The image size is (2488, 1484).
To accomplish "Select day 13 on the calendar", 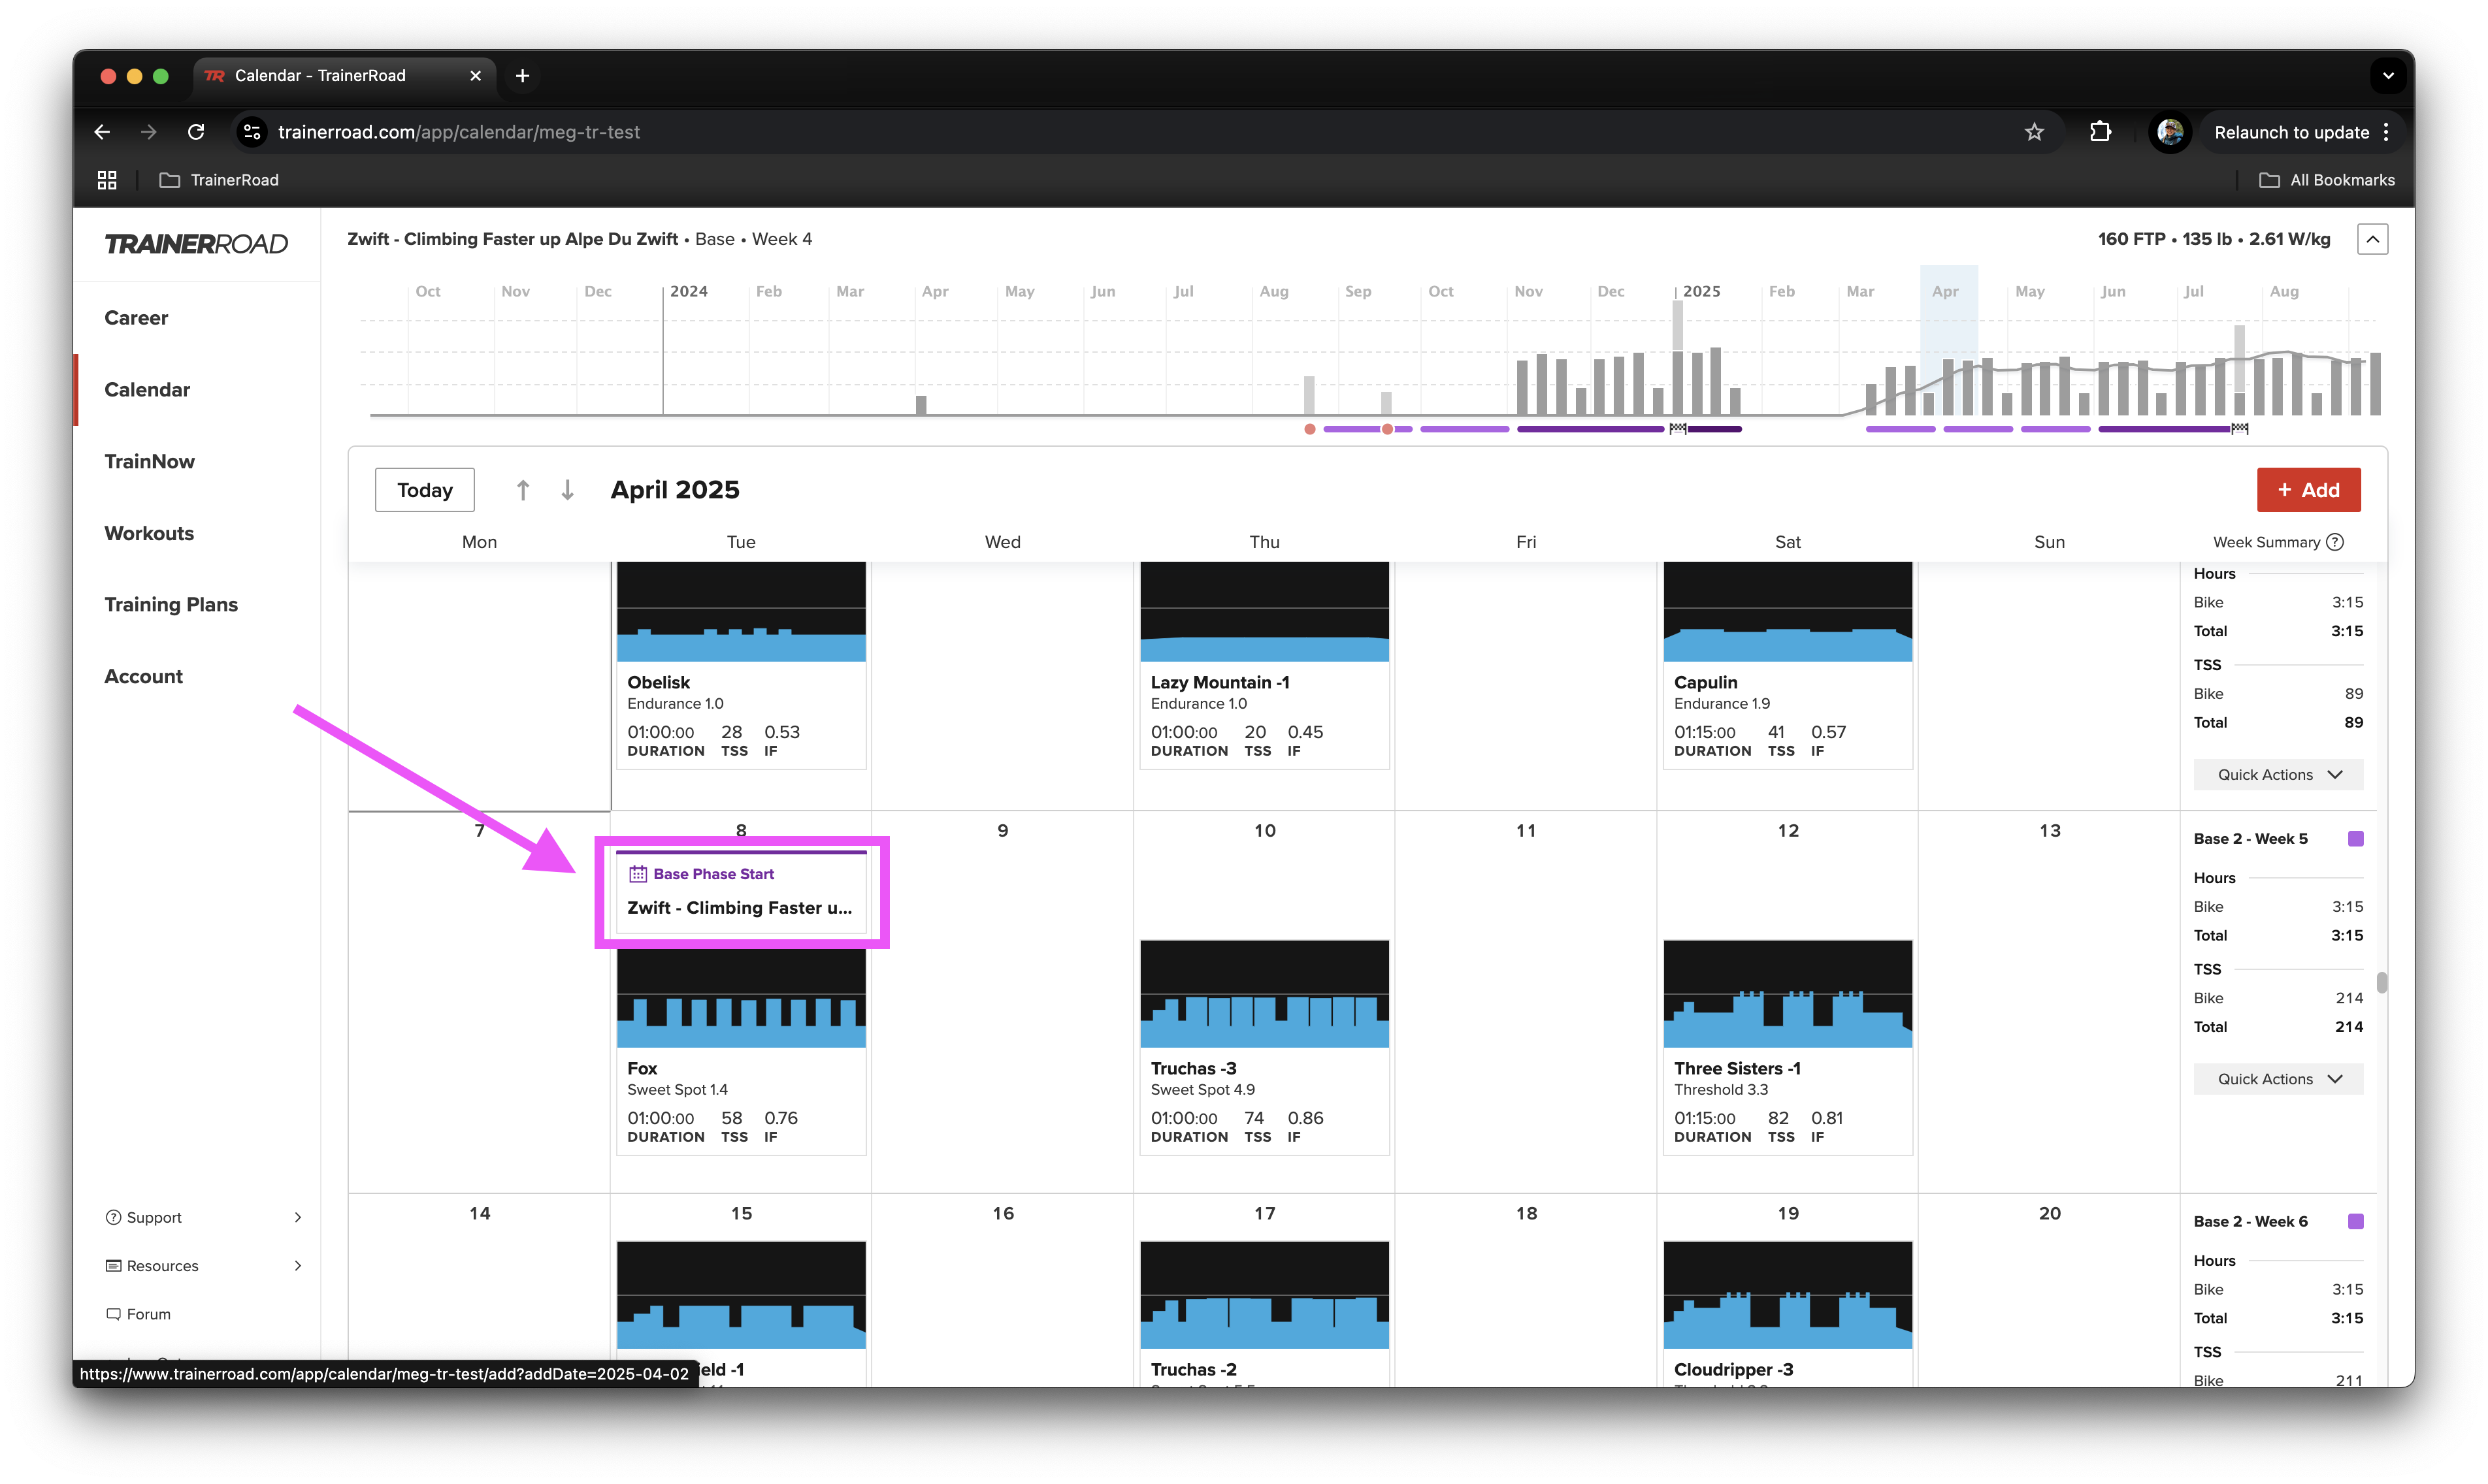I will pyautogui.click(x=2049, y=831).
